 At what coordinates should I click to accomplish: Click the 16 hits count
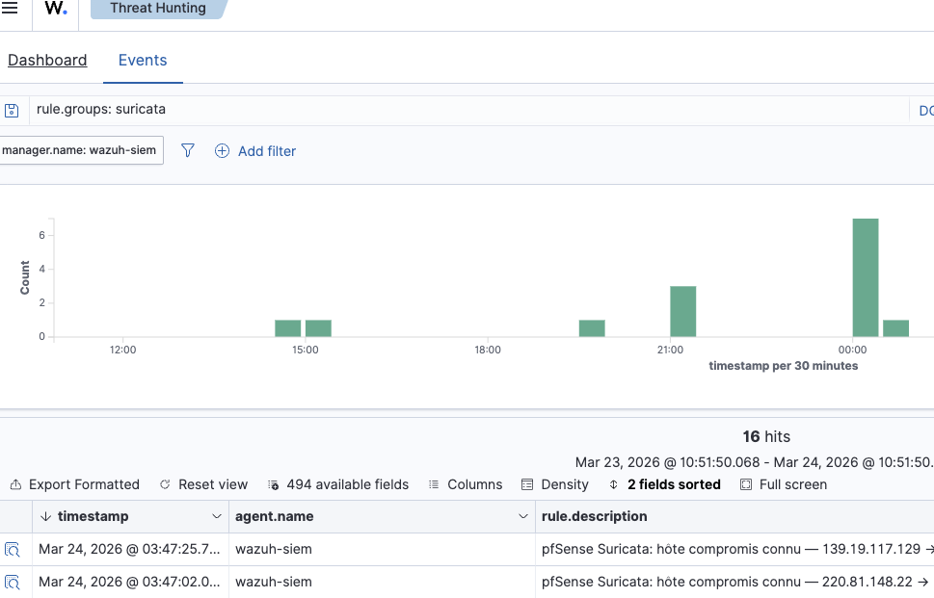[x=766, y=437]
